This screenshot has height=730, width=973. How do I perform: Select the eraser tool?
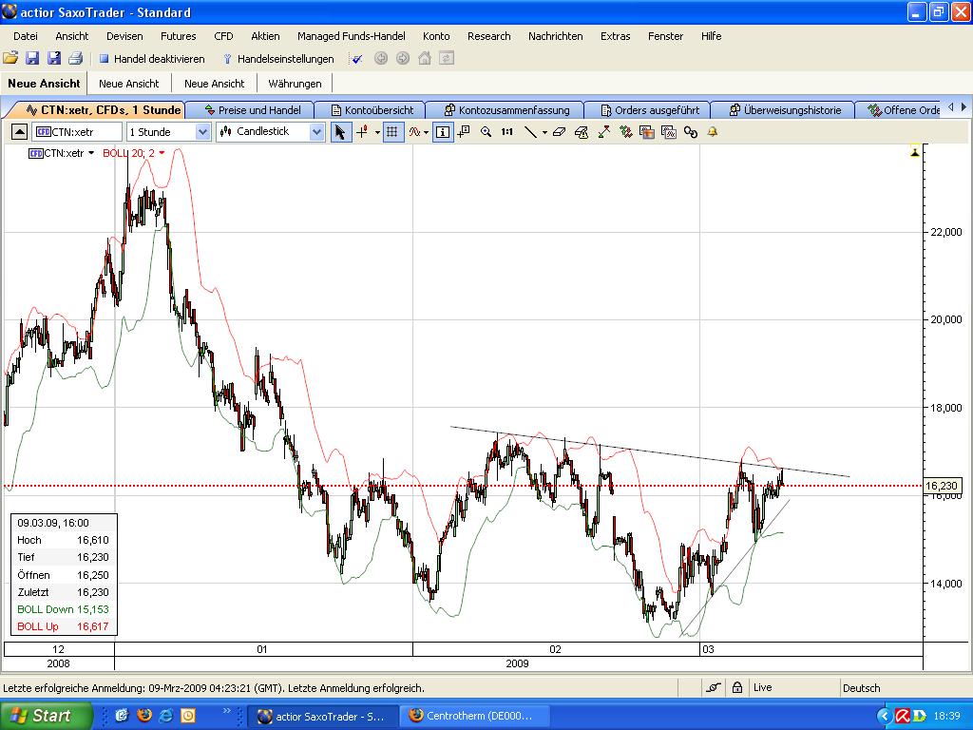tap(556, 131)
